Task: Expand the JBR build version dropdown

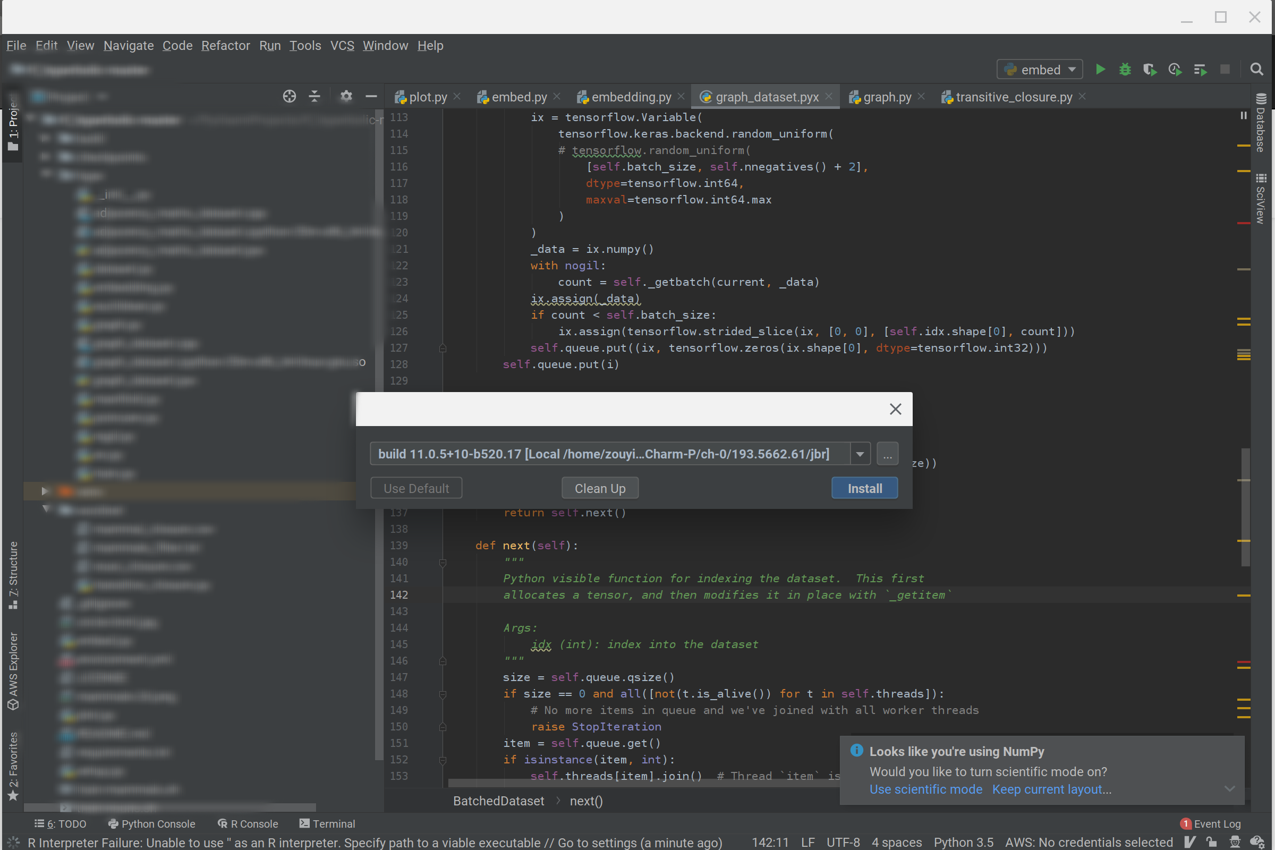Action: point(860,454)
